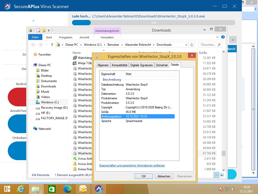
Task: Select Bilder folder in navigation pane
Action: (x=42, y=70)
